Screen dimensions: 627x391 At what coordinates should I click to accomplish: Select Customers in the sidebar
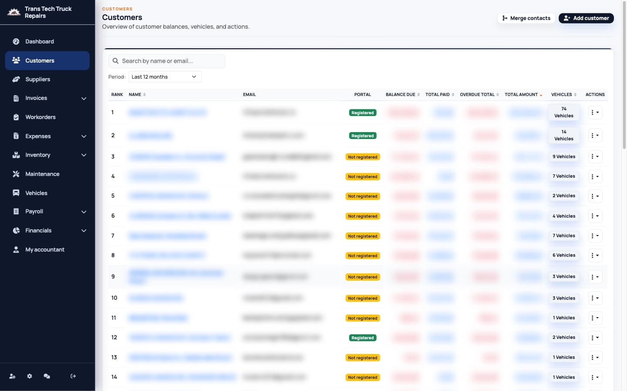pos(47,60)
